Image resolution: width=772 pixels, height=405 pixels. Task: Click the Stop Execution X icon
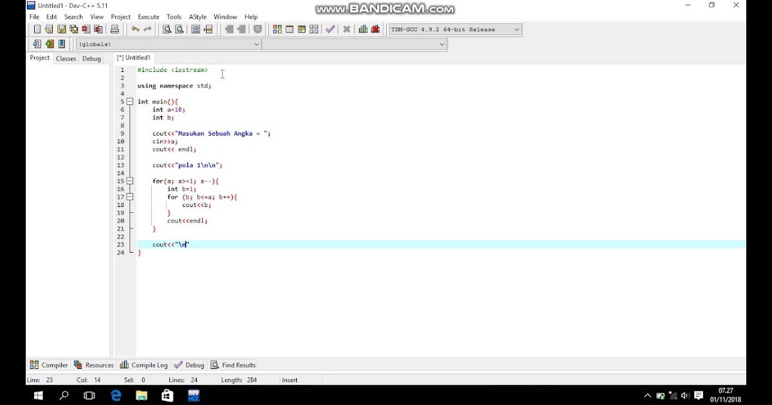pos(347,29)
